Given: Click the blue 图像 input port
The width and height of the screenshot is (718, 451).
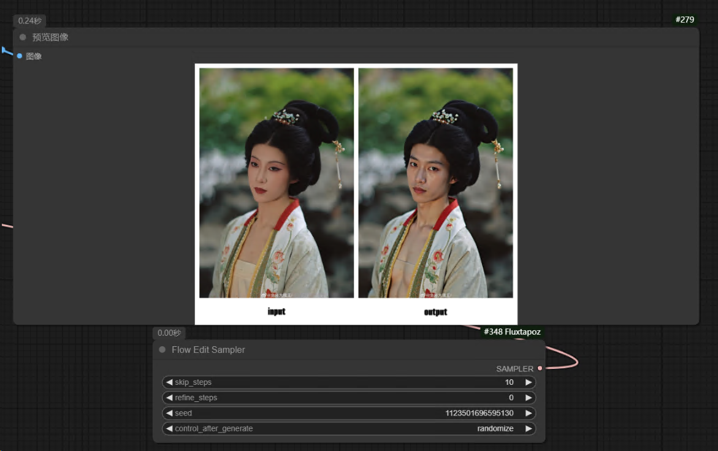Looking at the screenshot, I should (20, 56).
